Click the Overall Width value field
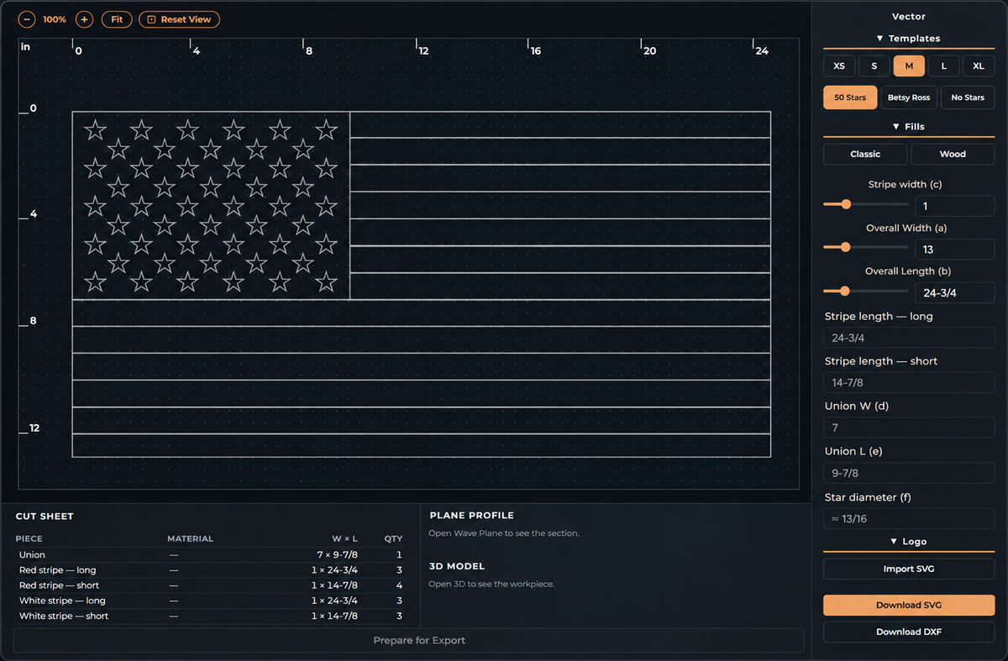Screen dimensions: 1008x661 tap(955, 249)
